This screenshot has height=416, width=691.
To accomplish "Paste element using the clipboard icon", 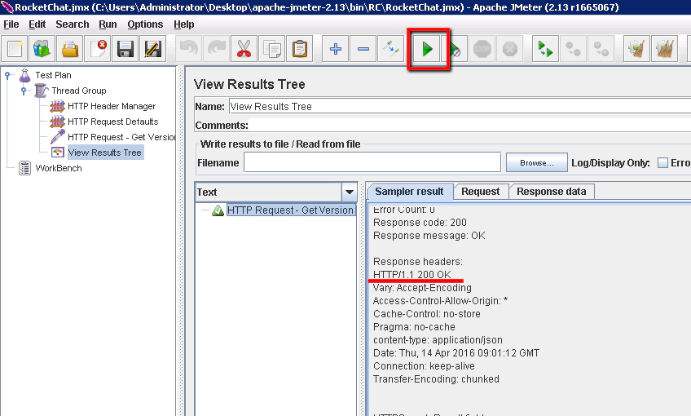I will [300, 48].
